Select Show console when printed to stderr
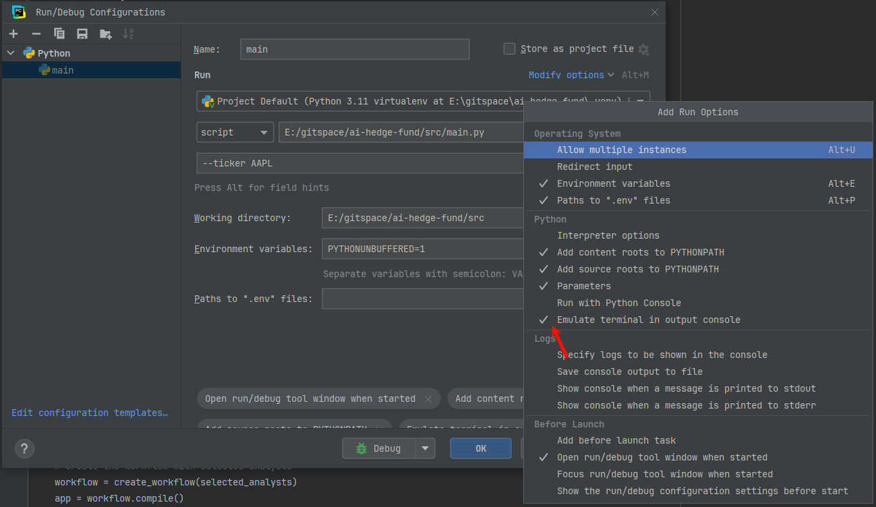This screenshot has height=507, width=876. pyautogui.click(x=698, y=405)
